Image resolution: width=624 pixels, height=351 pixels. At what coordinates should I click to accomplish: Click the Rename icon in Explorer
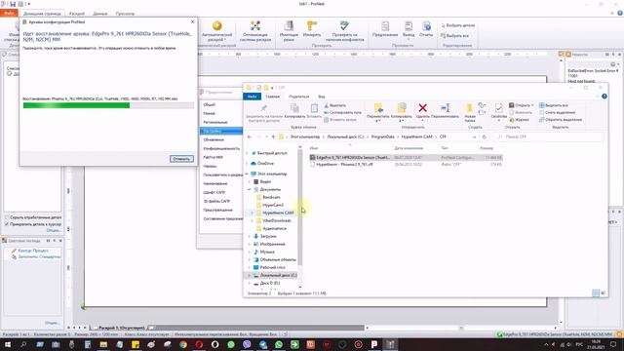[x=445, y=108]
